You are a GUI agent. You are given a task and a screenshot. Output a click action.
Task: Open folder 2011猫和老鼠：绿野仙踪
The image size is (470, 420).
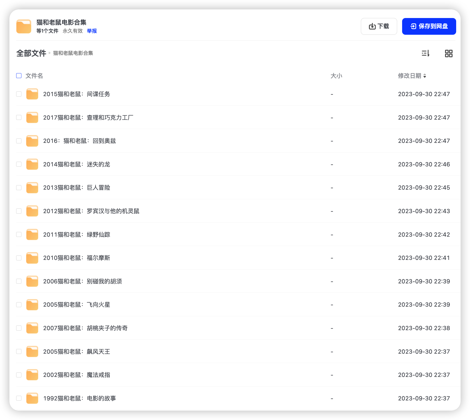[x=77, y=235]
